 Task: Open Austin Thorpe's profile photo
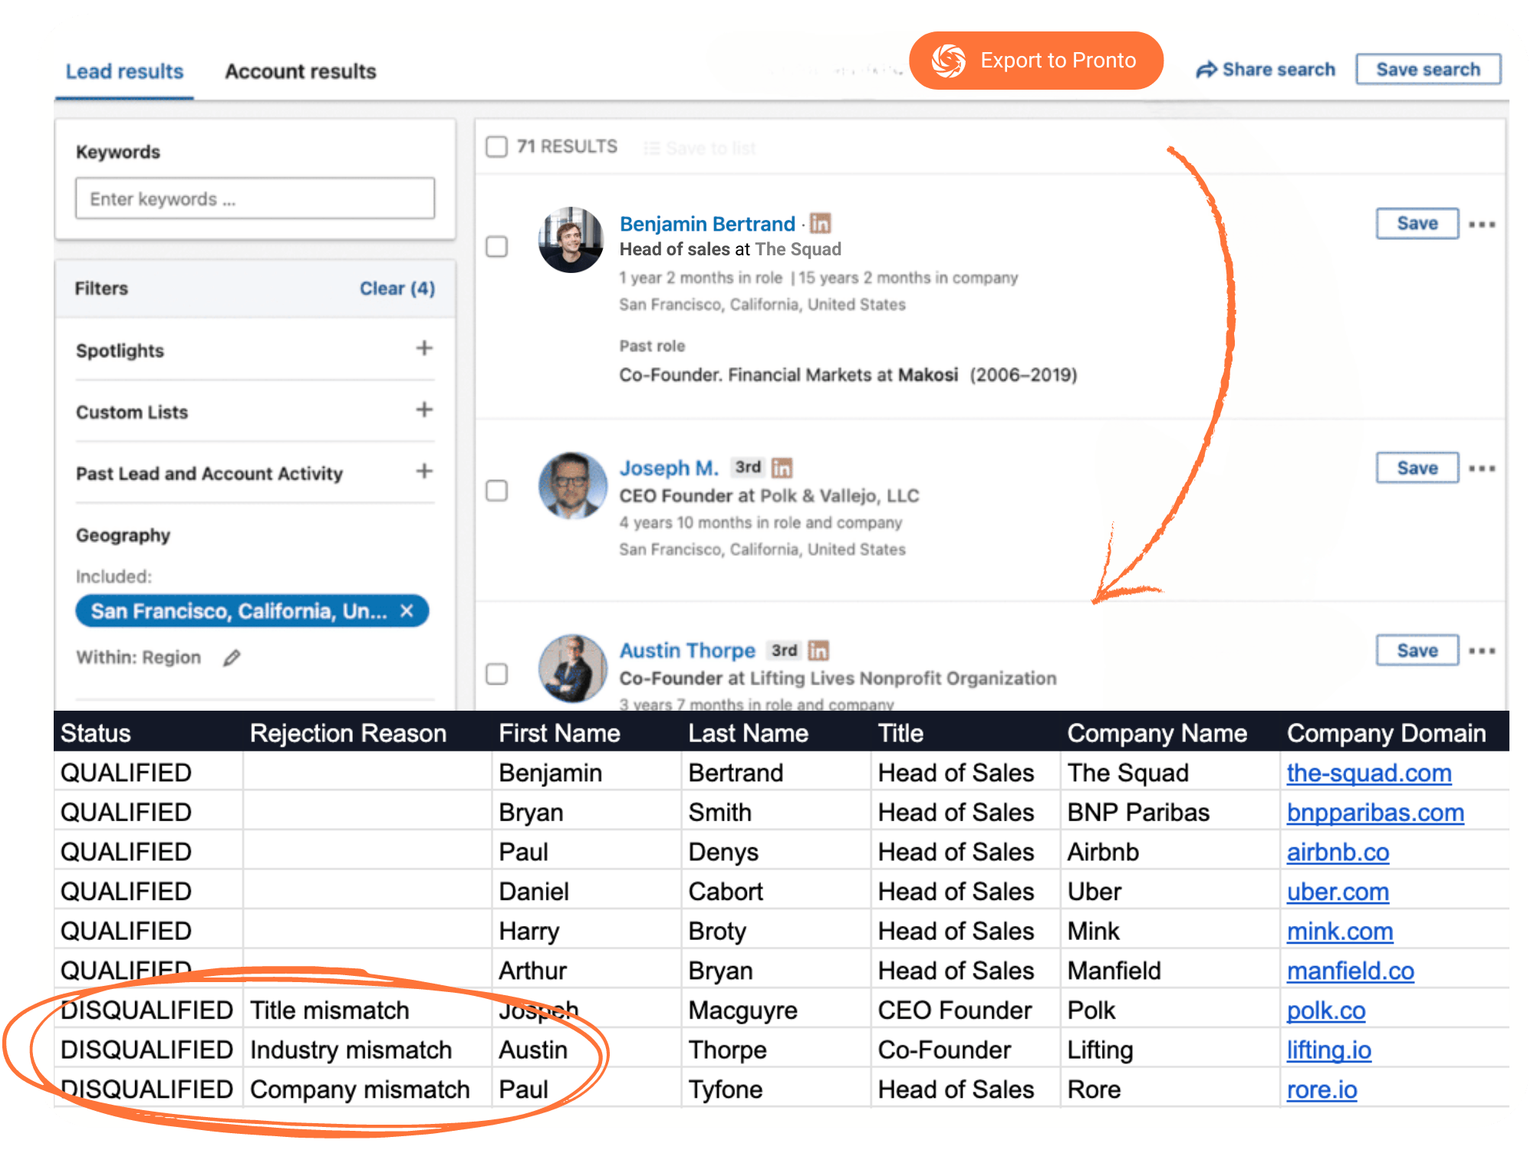[573, 668]
